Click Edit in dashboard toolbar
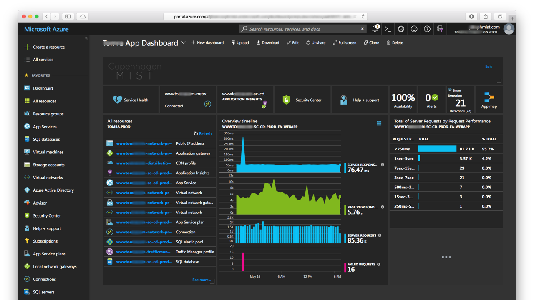 (293, 42)
